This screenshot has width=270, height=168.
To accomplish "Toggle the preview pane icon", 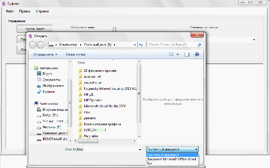I will pos(187,55).
